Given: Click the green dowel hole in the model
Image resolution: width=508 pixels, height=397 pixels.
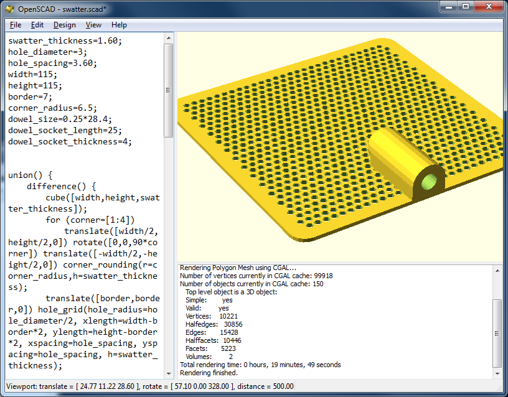Looking at the screenshot, I should (430, 182).
